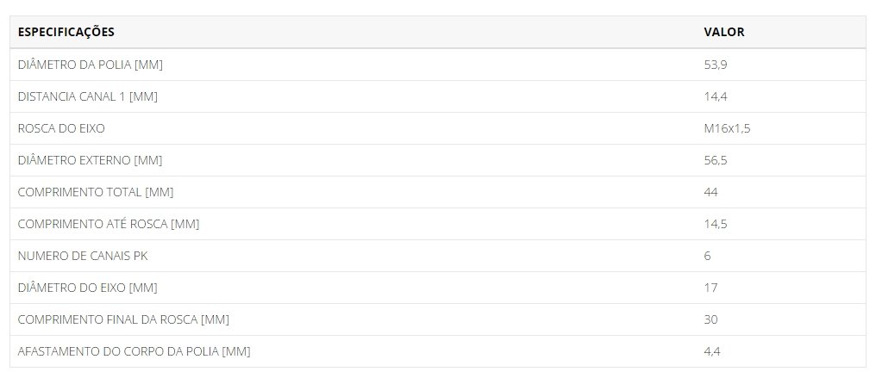This screenshot has height=378, width=876.
Task: Select the DISTANCIA CANAL 1 [MM] row
Action: point(438,96)
